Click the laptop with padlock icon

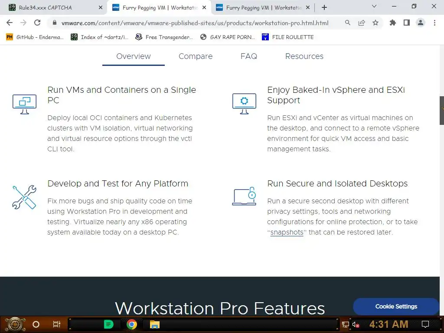(244, 196)
